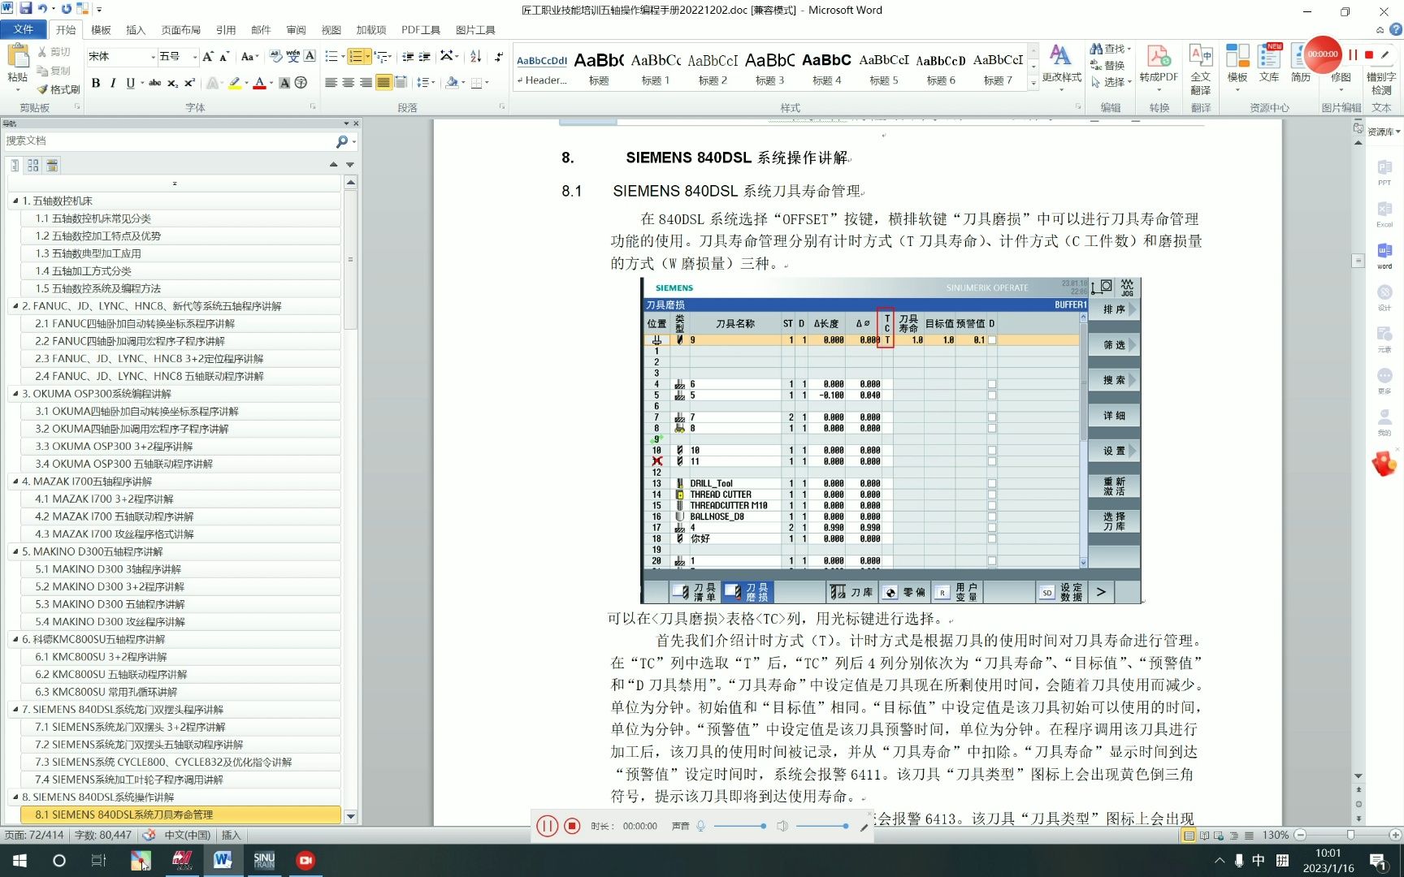
Task: Collapse the '1. 五轴数控机床' tree node
Action: pyautogui.click(x=15, y=201)
